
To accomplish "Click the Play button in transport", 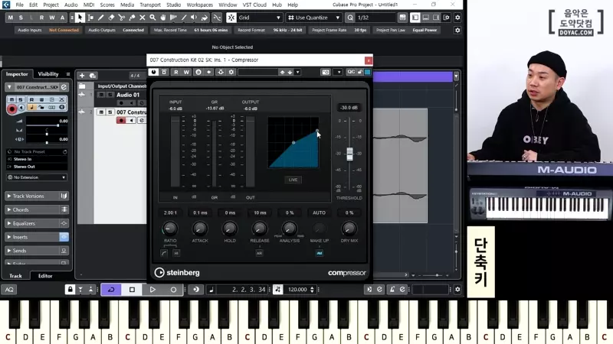I will [152, 290].
